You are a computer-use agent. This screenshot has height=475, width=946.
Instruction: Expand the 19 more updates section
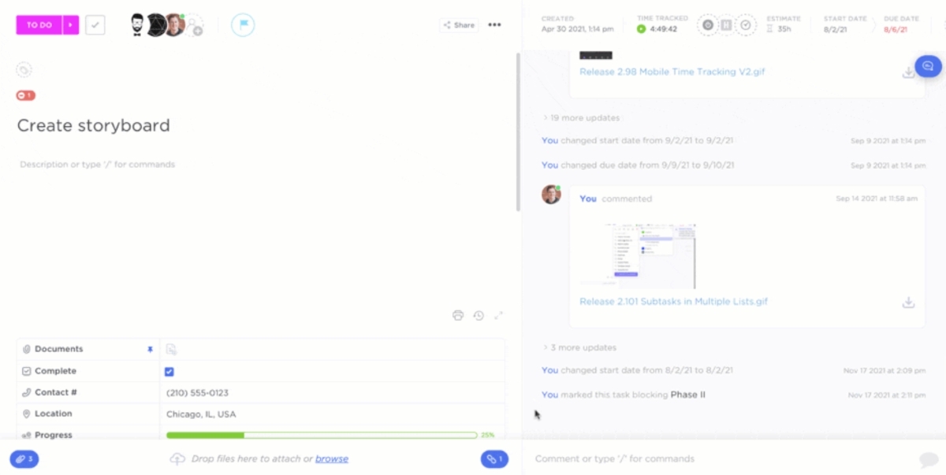[581, 118]
